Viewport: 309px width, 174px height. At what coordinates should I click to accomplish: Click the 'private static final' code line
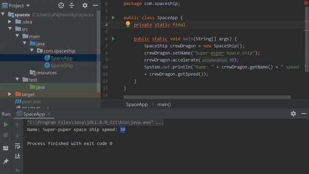tap(159, 25)
